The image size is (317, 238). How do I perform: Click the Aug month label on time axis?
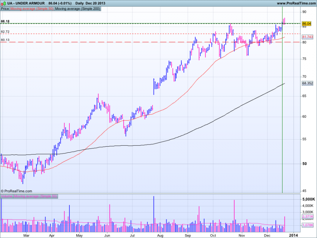click(160, 236)
